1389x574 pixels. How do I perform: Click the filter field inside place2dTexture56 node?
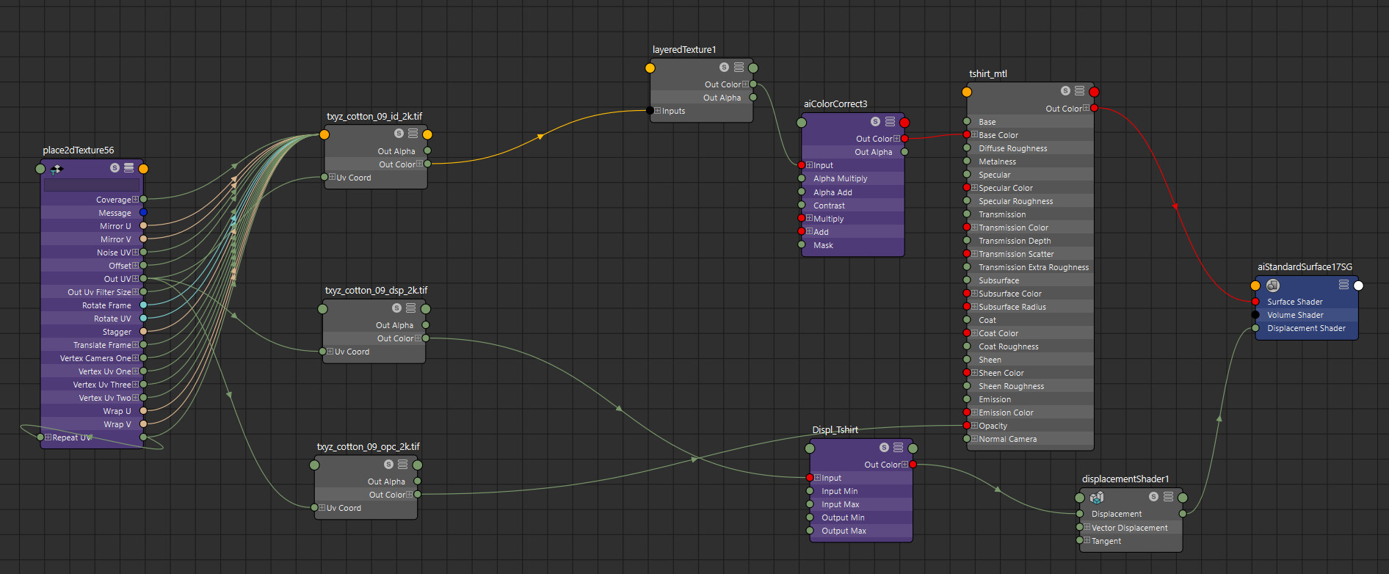click(92, 185)
